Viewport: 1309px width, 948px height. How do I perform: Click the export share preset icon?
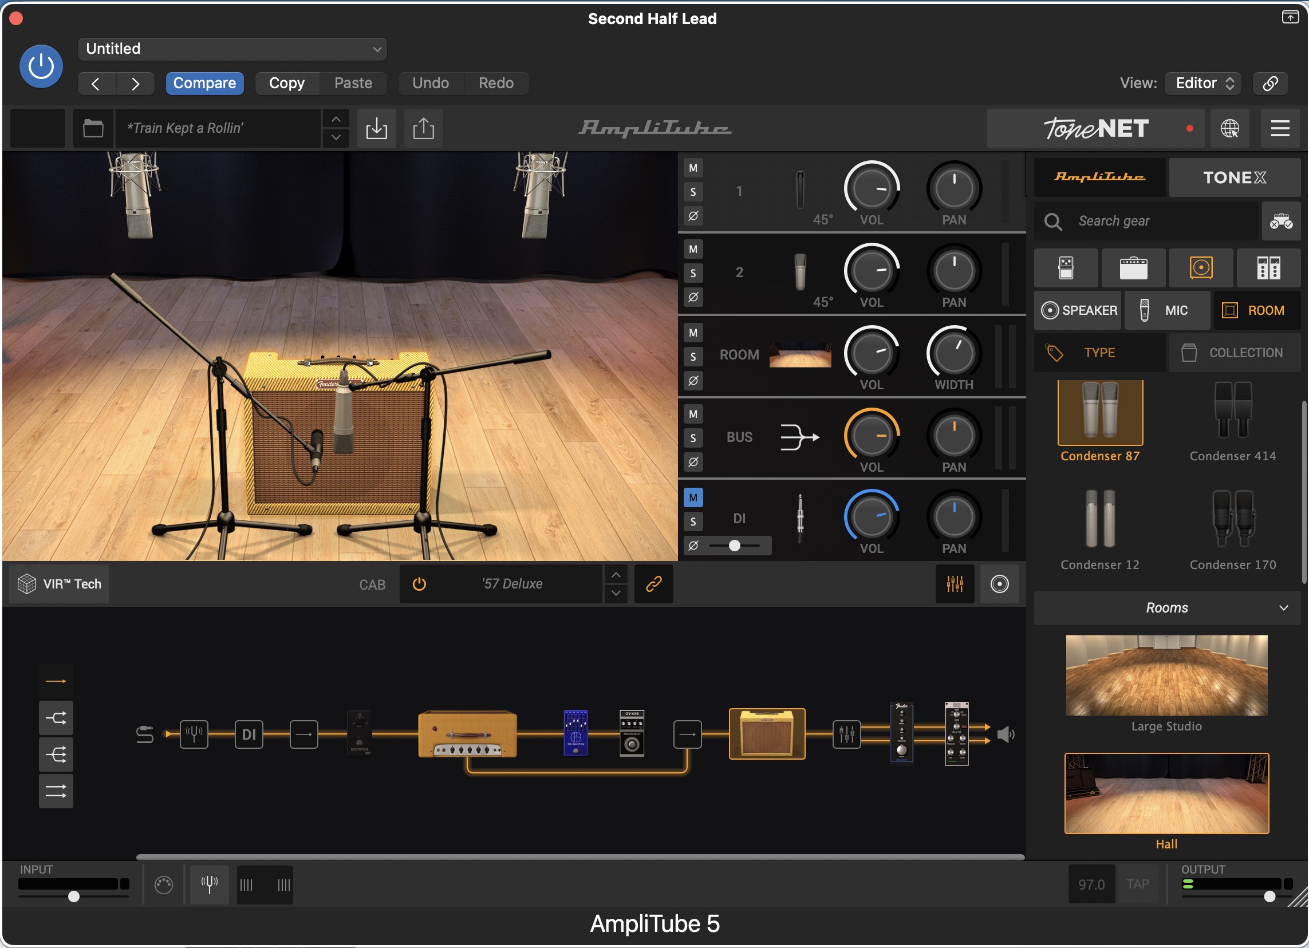pos(423,128)
